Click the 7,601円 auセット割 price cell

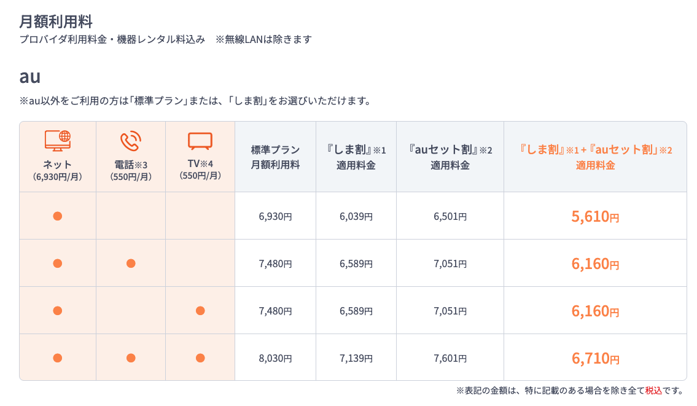[450, 358]
